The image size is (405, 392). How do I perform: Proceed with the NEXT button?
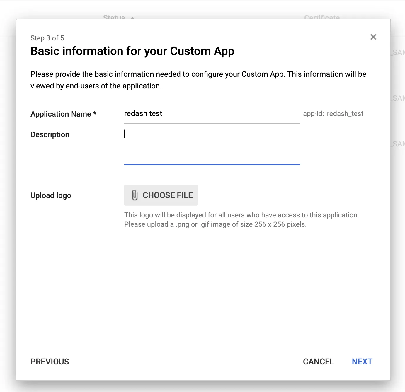pyautogui.click(x=362, y=362)
